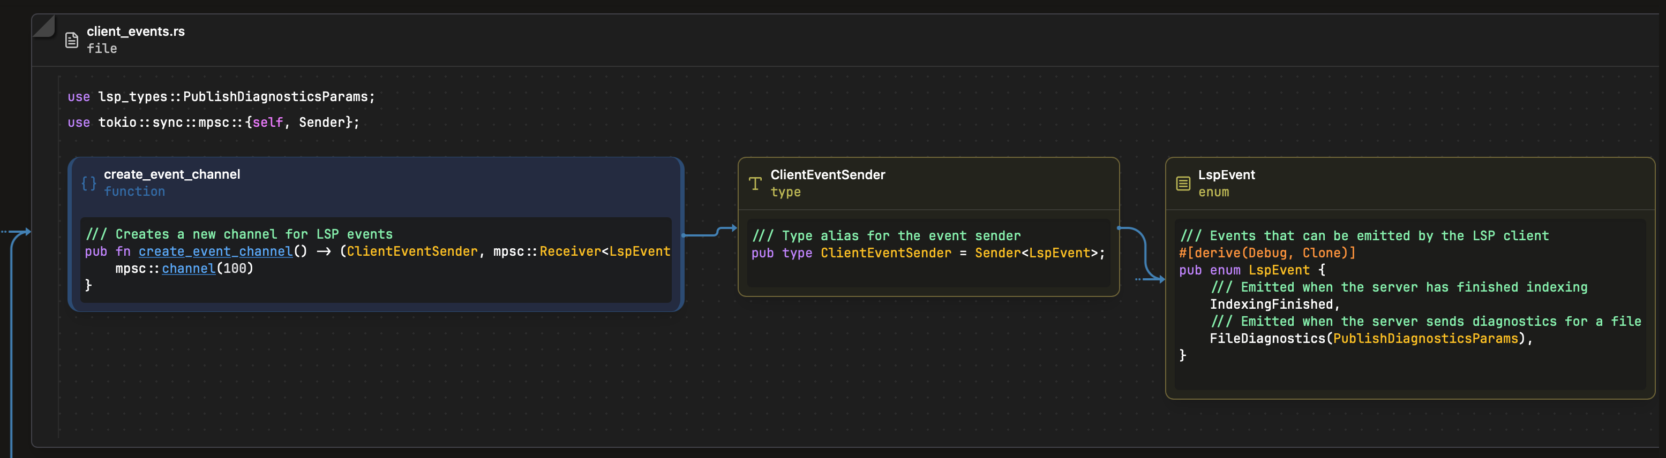Click PublishDiagnosticsParams inside the FileDiagnostics variant
The height and width of the screenshot is (458, 1666).
pos(1425,339)
